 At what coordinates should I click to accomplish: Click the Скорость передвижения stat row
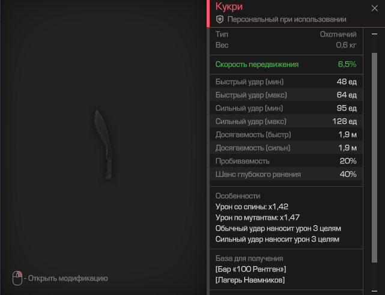click(286, 64)
